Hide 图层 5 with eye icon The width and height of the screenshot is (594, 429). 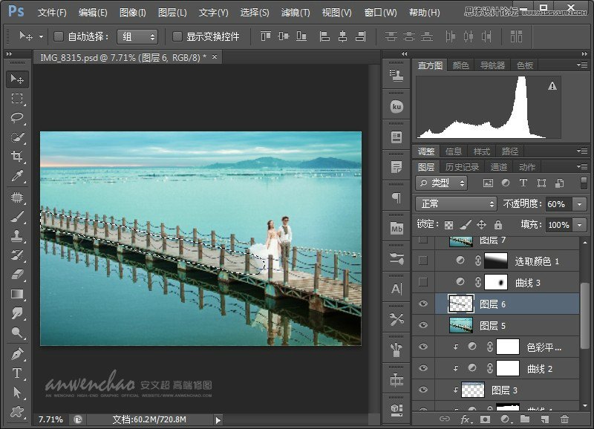click(x=423, y=325)
